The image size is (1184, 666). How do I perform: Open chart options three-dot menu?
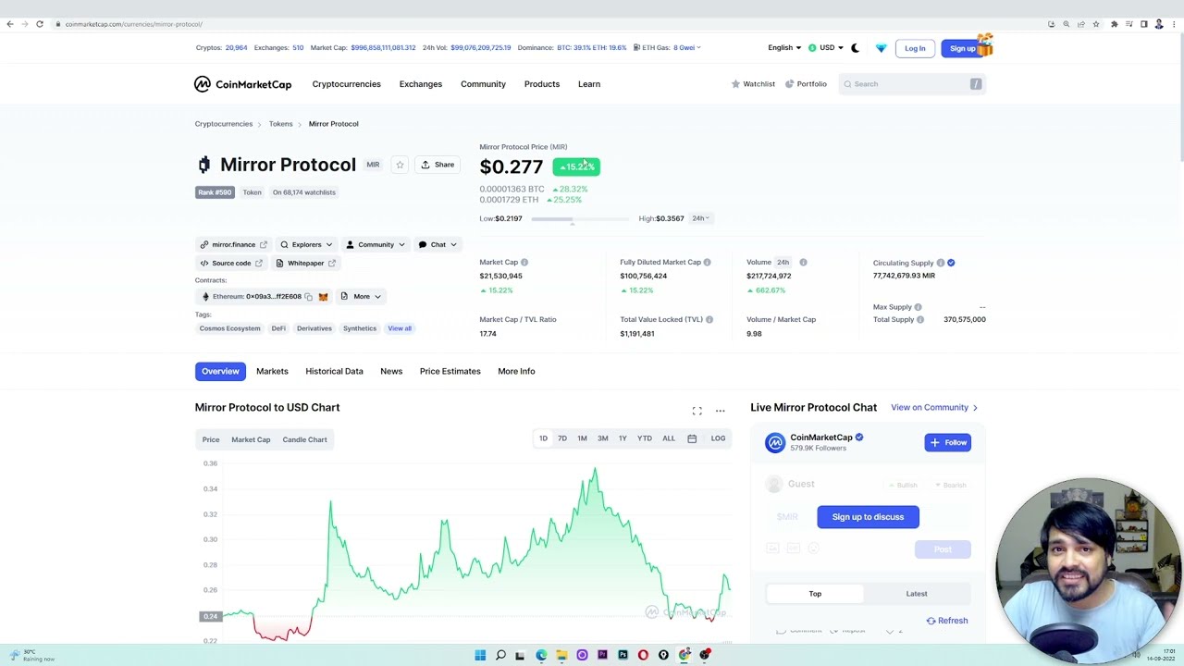click(x=720, y=411)
